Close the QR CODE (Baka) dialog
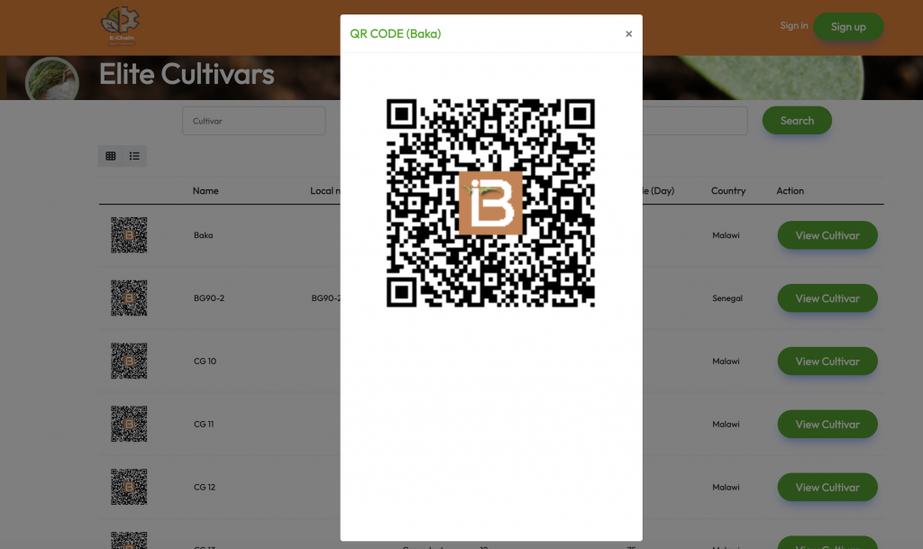This screenshot has height=549, width=923. click(x=628, y=34)
